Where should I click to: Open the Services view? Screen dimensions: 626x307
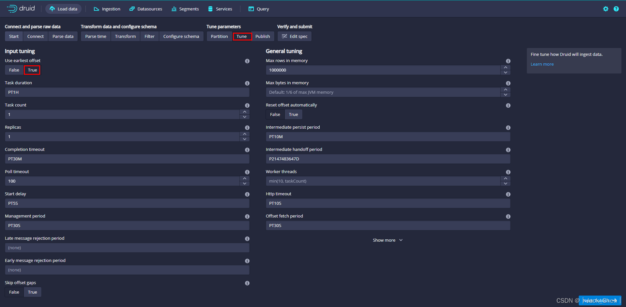pos(220,9)
